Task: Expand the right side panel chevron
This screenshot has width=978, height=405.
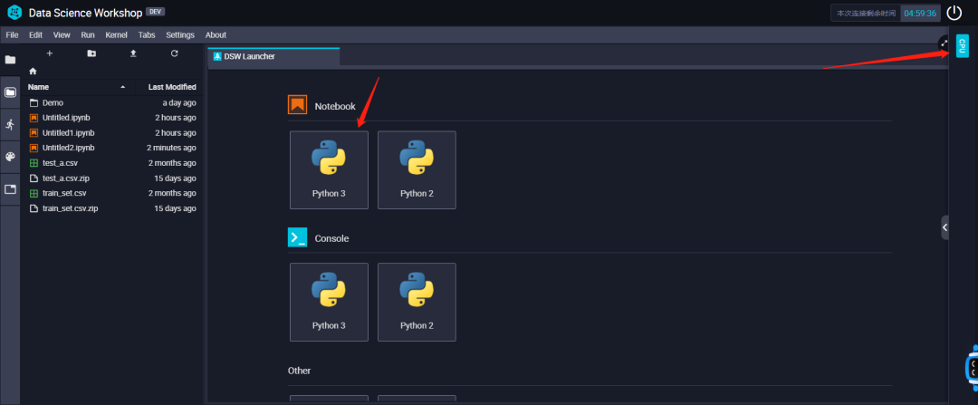Action: pos(944,227)
